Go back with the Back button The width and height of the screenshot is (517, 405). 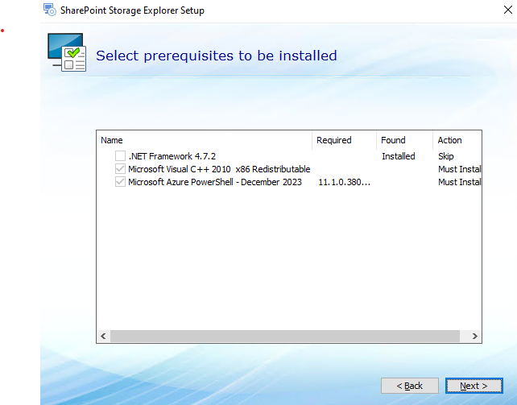pyautogui.click(x=410, y=386)
